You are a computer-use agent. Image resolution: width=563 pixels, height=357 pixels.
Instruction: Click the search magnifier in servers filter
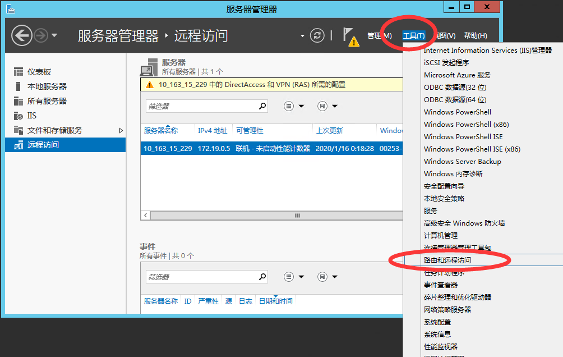[x=262, y=106]
